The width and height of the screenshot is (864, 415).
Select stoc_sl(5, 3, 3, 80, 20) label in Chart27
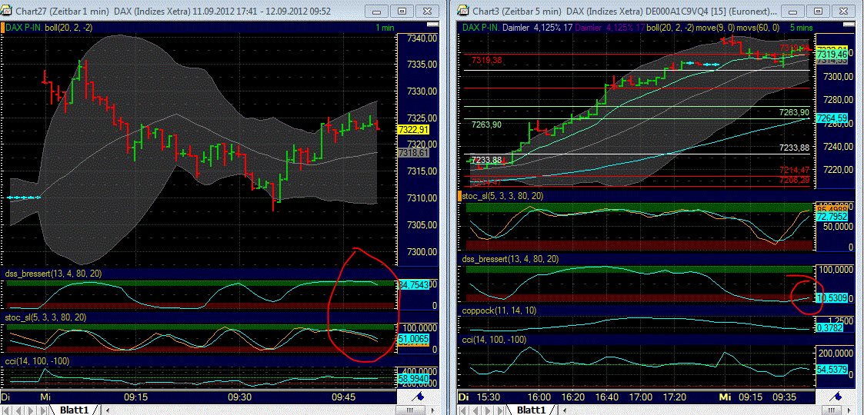pyautogui.click(x=45, y=317)
